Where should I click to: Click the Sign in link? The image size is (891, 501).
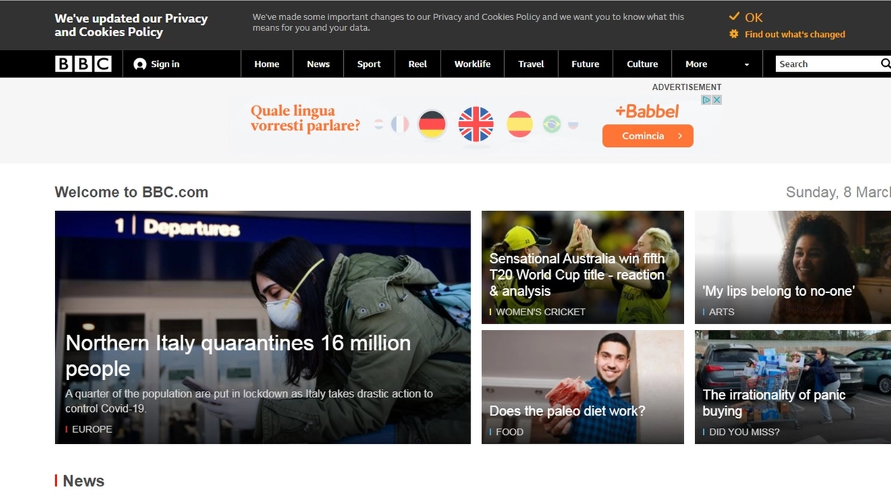[x=165, y=64]
